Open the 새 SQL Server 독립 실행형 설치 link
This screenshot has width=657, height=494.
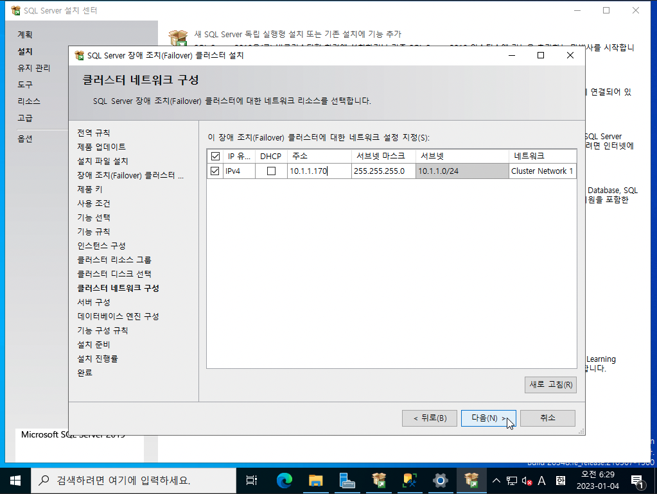pyautogui.click(x=297, y=34)
